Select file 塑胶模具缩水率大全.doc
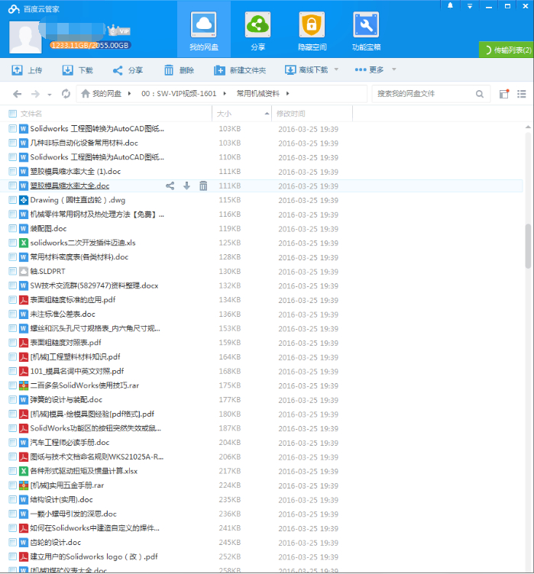The height and width of the screenshot is (574, 534). tap(70, 186)
